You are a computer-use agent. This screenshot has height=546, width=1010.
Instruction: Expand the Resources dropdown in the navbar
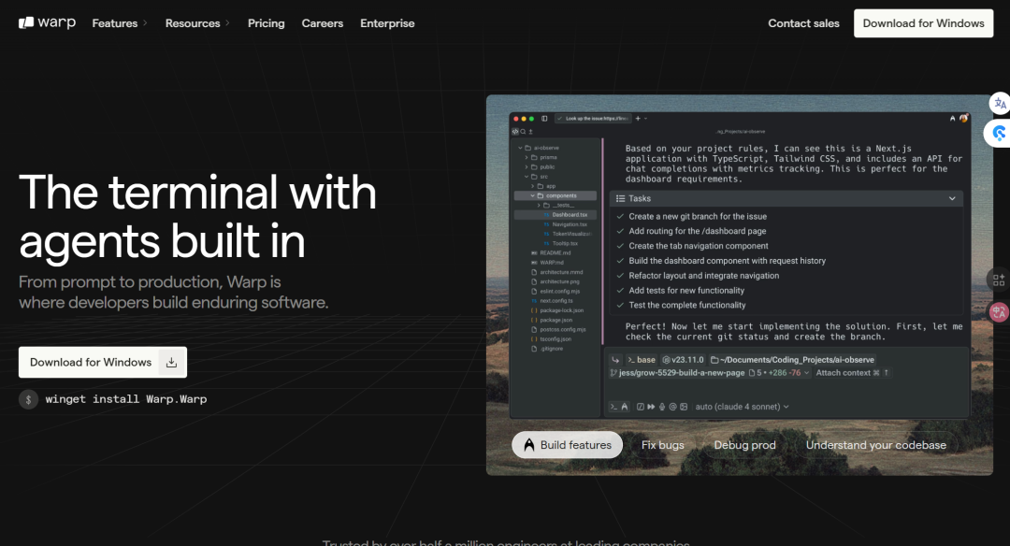[x=197, y=23]
